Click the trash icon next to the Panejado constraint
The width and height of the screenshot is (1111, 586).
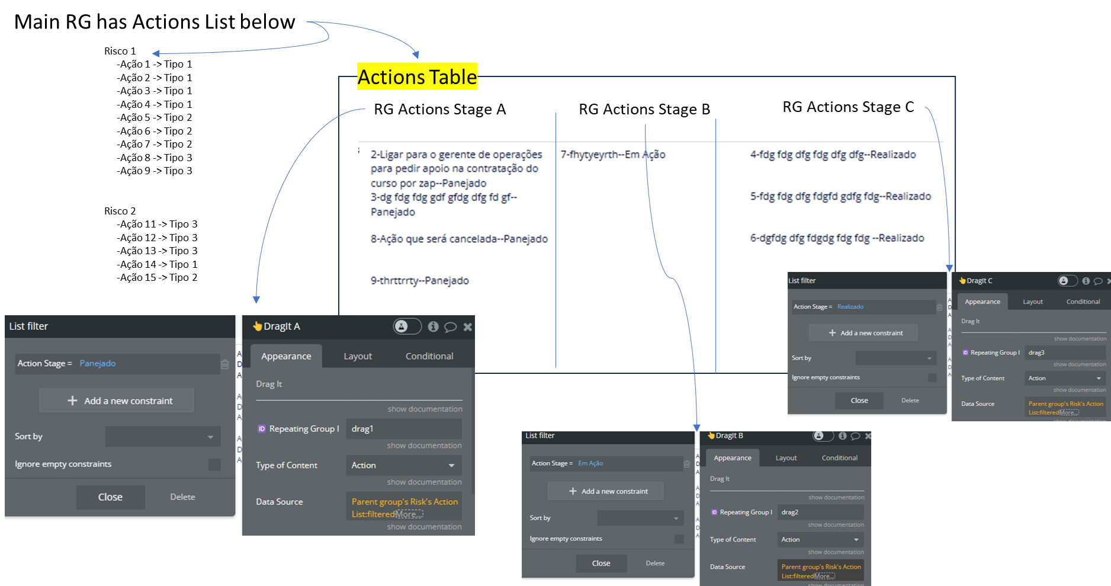tap(224, 363)
